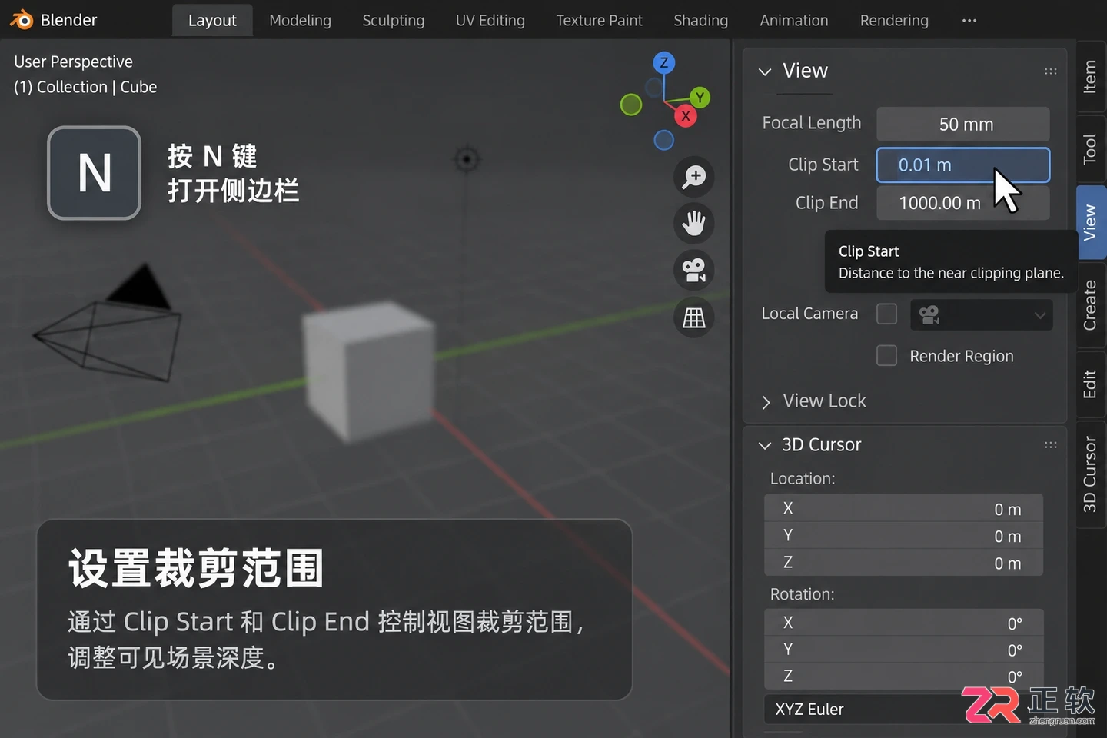
Task: Click the negative Z axis gizmo circle
Action: point(664,140)
